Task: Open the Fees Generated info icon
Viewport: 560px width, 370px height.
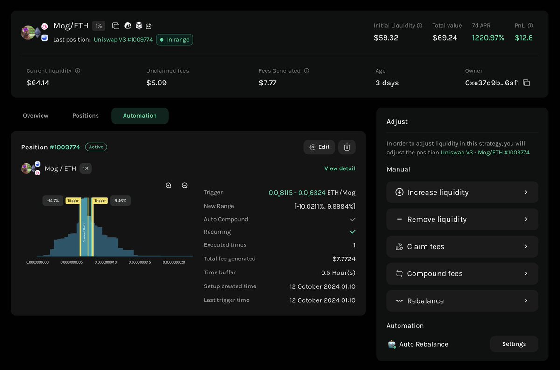Action: click(307, 71)
